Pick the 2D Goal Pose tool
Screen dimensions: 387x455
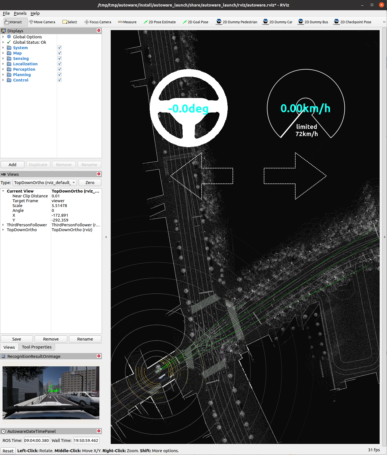coord(195,22)
